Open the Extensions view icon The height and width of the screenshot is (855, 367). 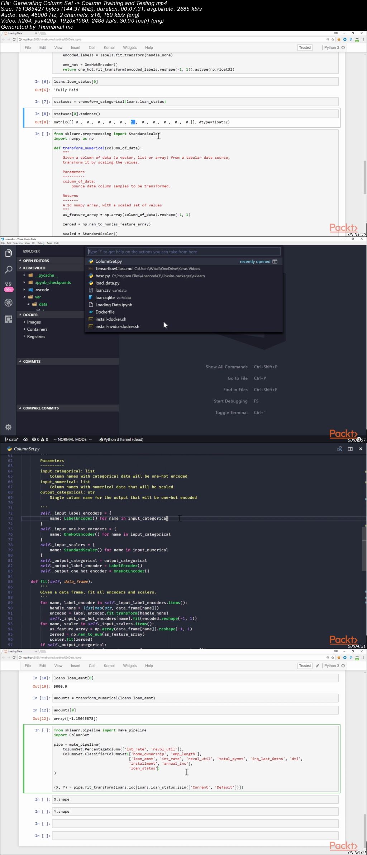click(x=8, y=319)
